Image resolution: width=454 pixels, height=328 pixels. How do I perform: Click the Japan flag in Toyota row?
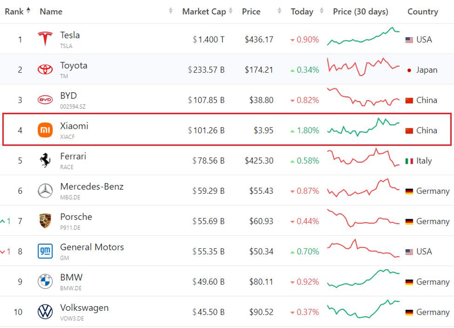tap(409, 70)
